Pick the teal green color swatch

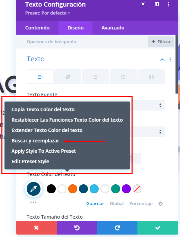(116, 189)
